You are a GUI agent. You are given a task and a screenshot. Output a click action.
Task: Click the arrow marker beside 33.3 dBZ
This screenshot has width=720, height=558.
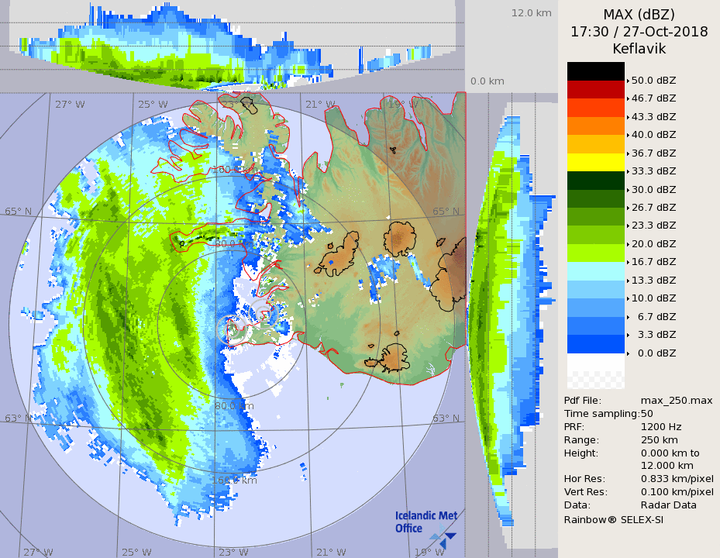[628, 171]
